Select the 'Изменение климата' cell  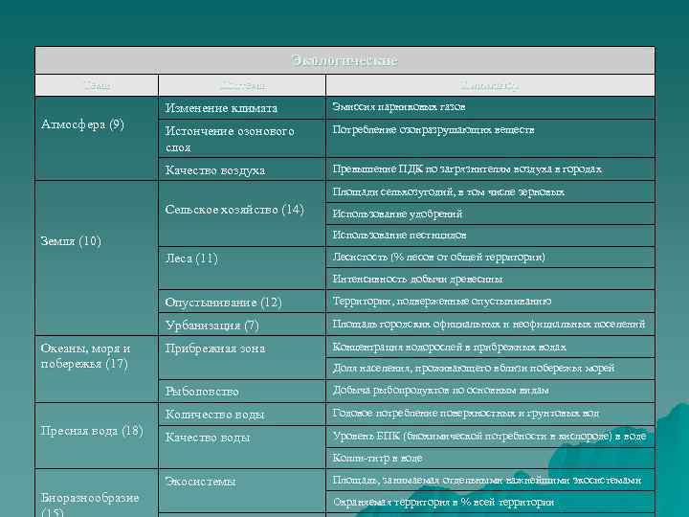pyautogui.click(x=242, y=107)
